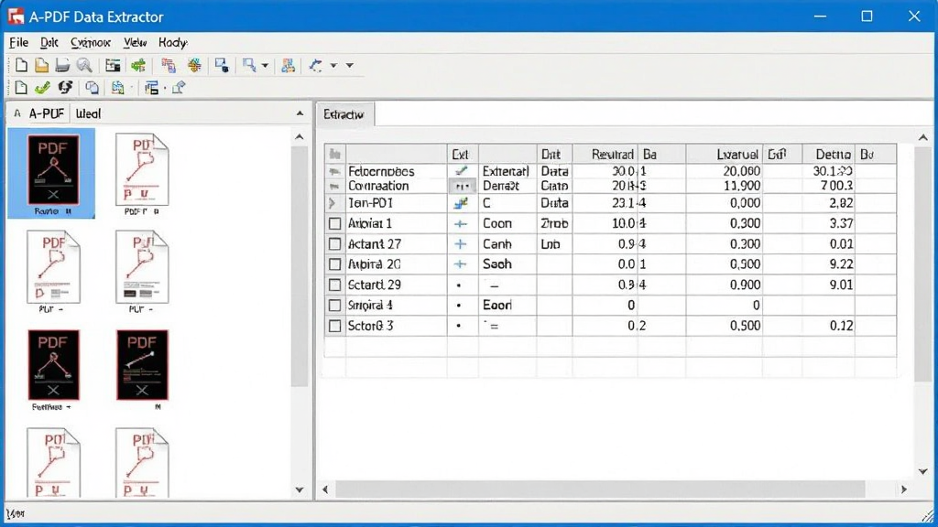Click the orange folder document icon in toolbar

41,65
